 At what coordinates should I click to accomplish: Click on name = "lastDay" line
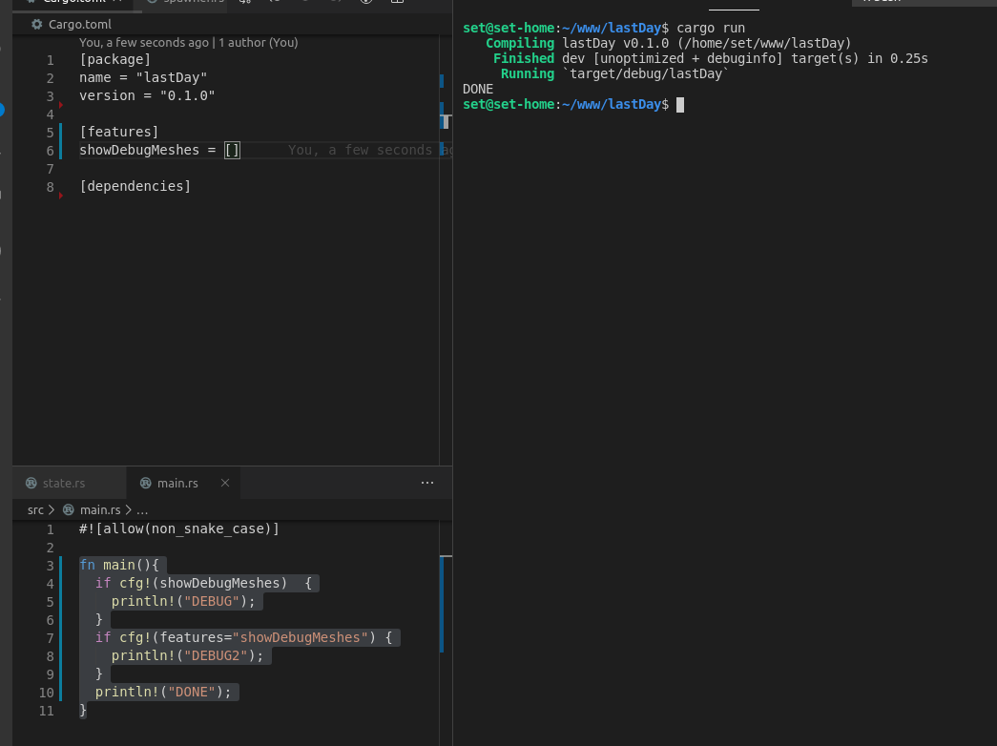tap(143, 77)
